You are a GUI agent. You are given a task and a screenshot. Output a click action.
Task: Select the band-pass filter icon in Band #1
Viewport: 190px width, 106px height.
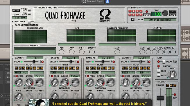point(24,68)
